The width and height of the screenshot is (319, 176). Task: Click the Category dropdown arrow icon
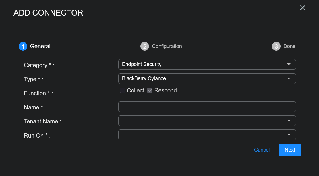[x=289, y=64]
